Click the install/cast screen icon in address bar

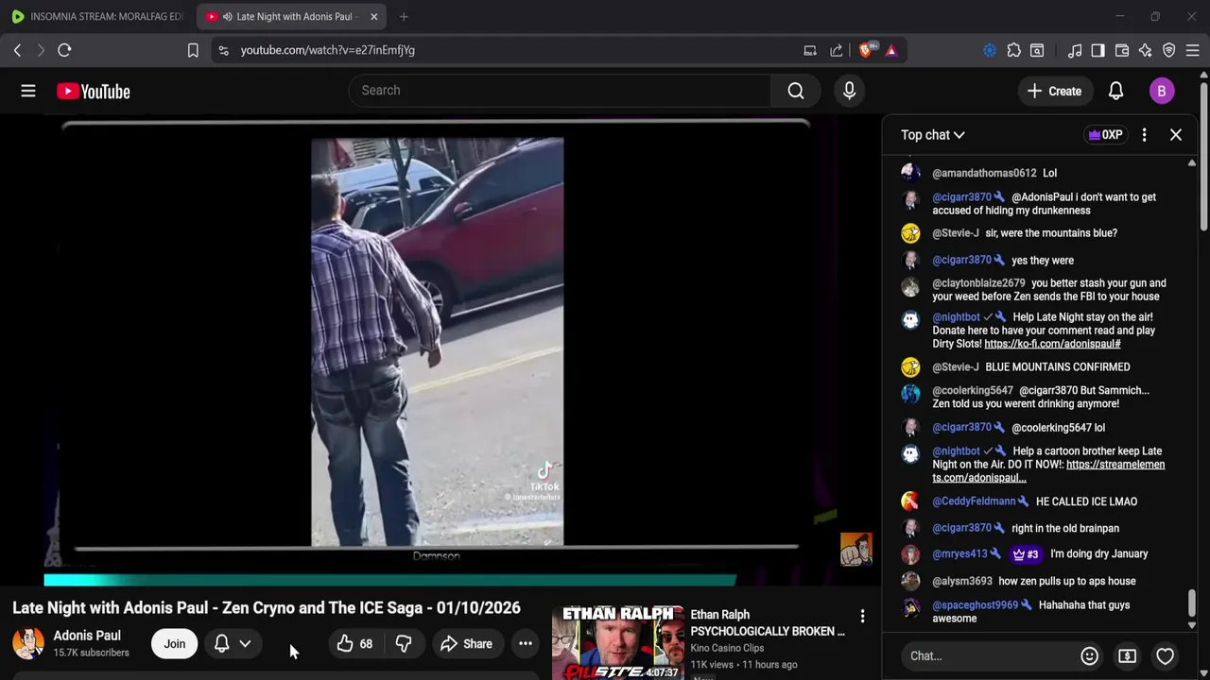[x=810, y=50]
